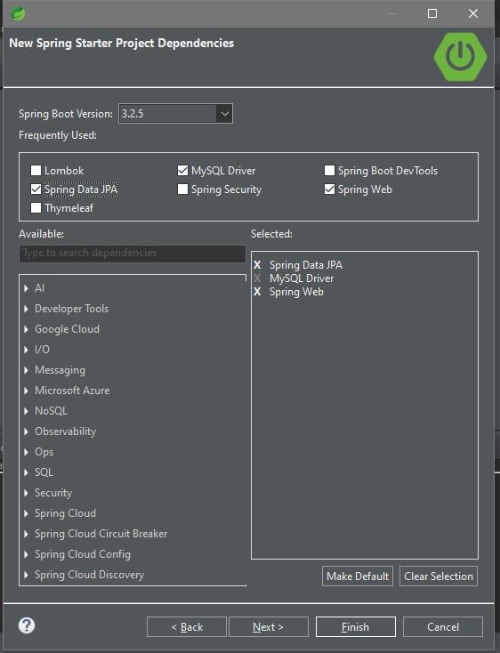
Task: Remove MySQL Driver using its X icon
Action: (257, 278)
